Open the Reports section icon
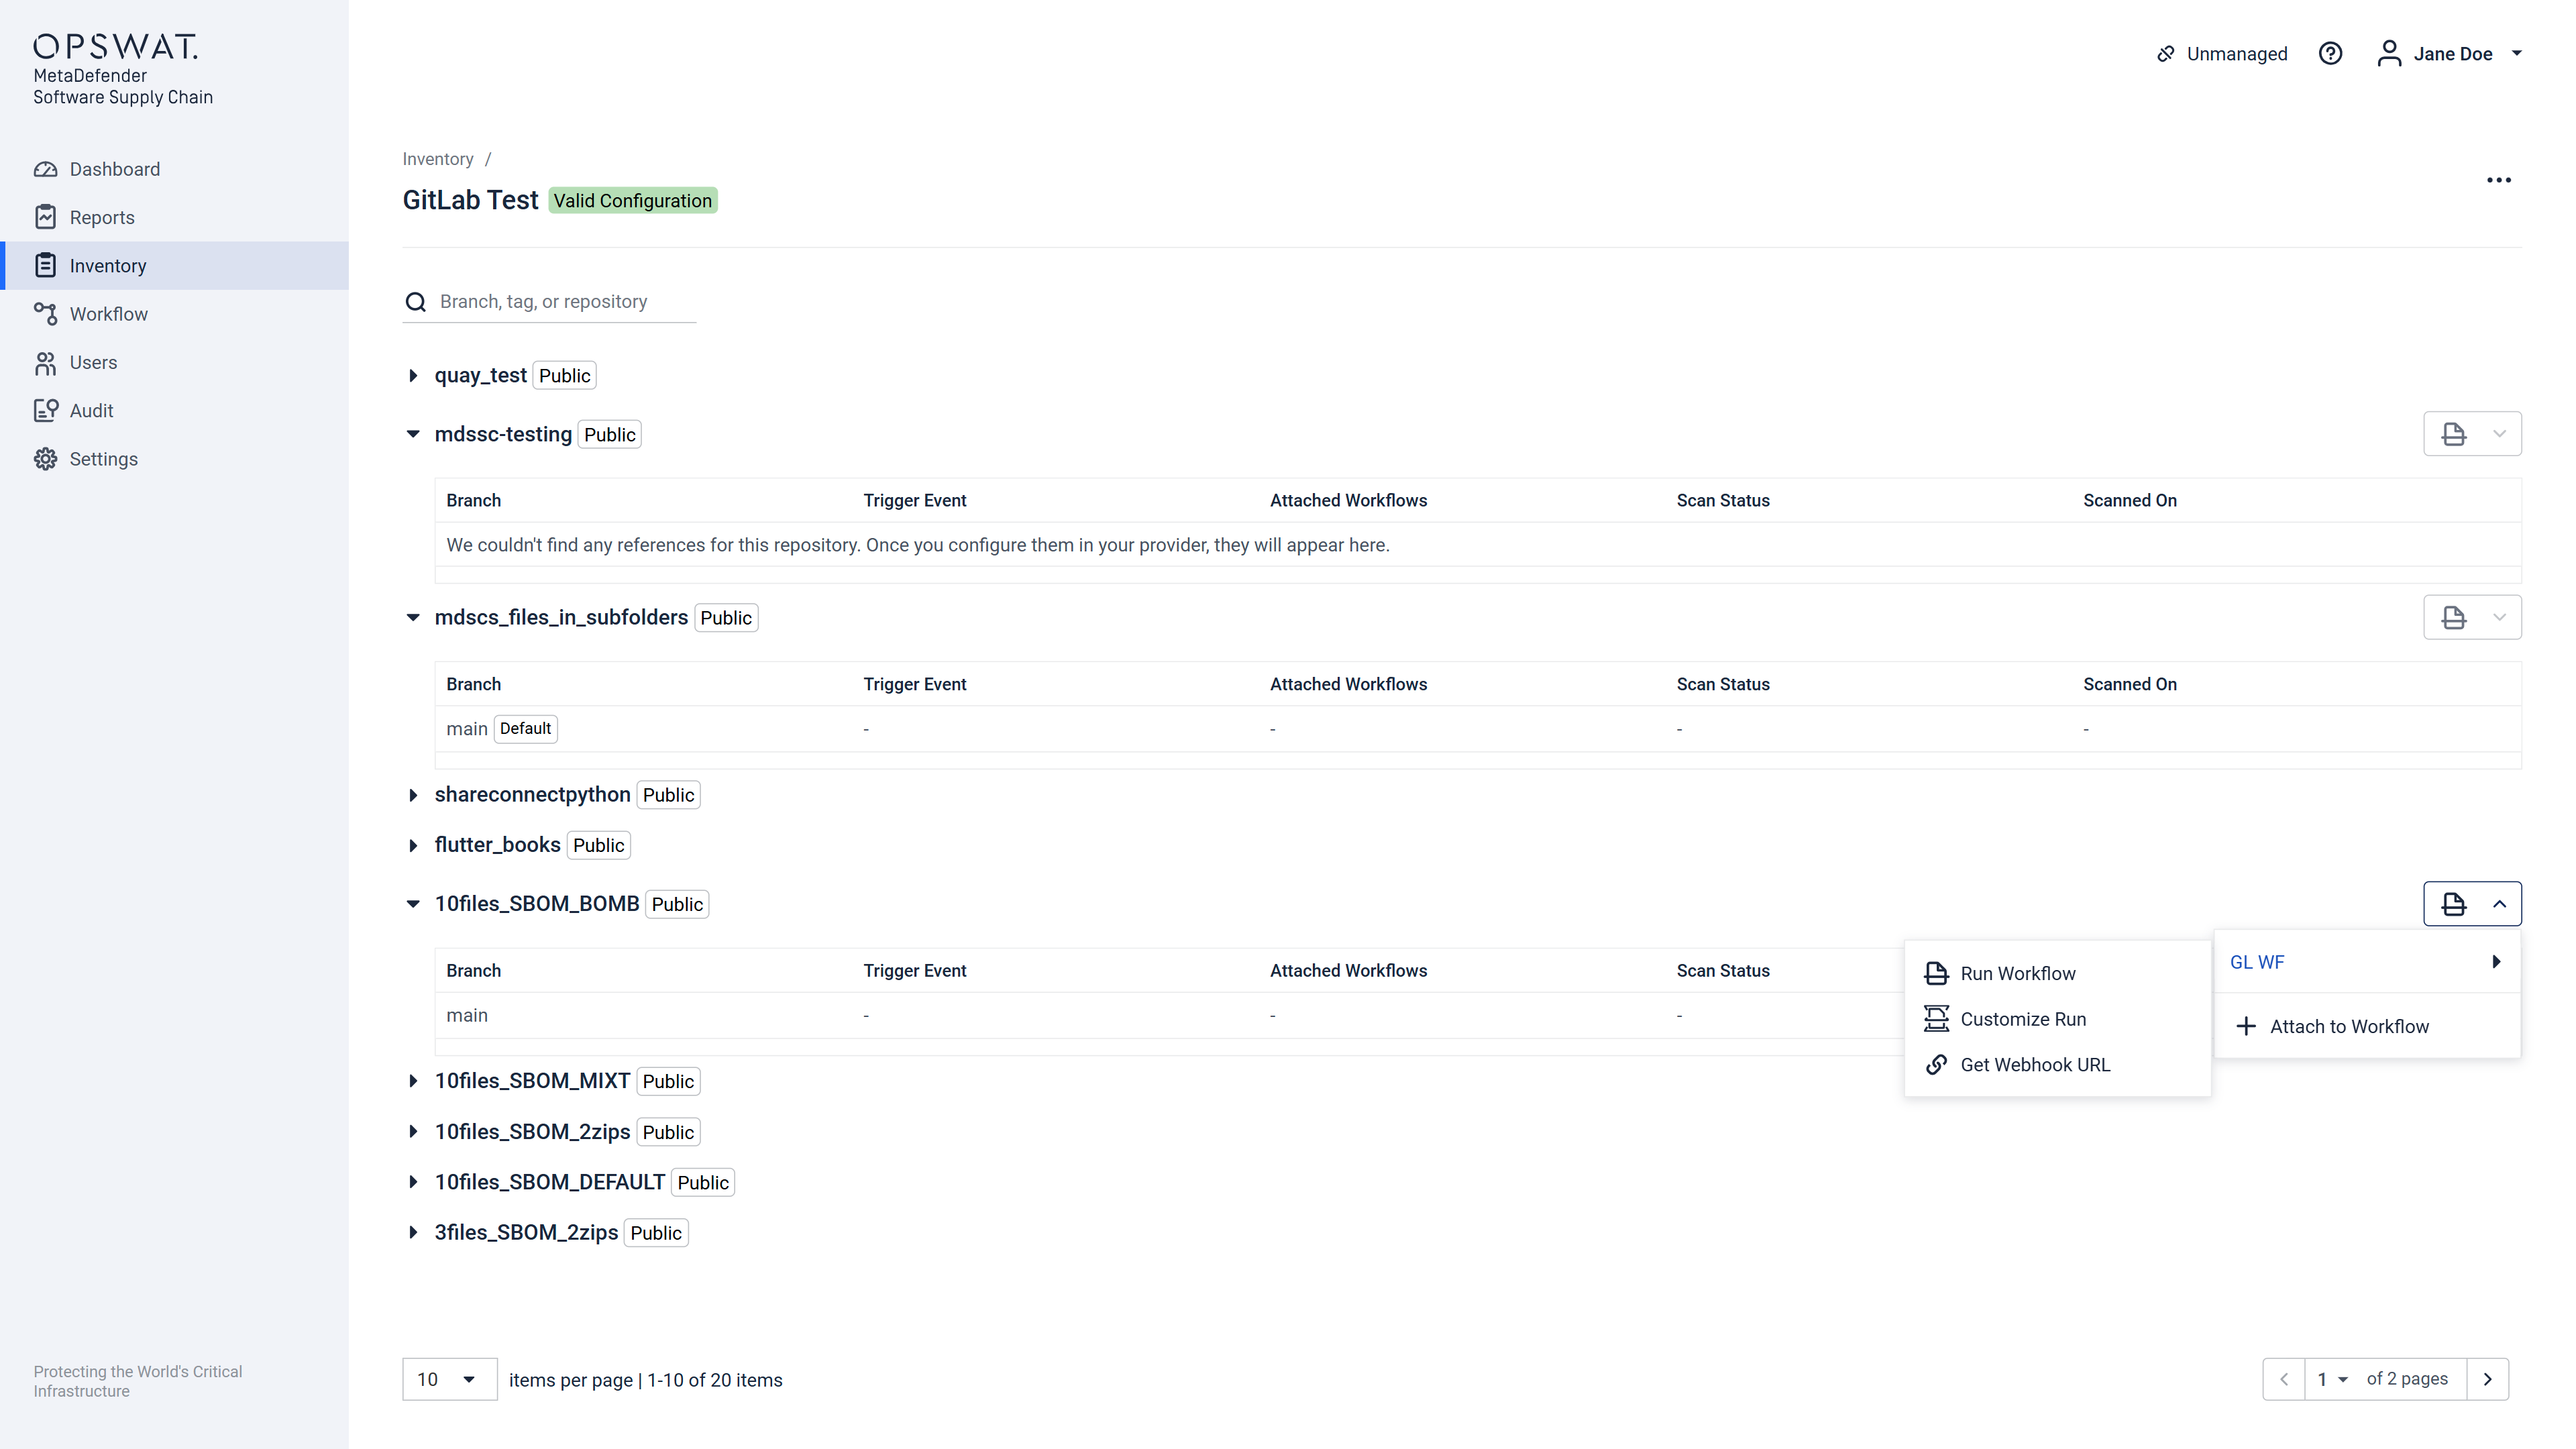Image resolution: width=2576 pixels, height=1449 pixels. pos(45,217)
